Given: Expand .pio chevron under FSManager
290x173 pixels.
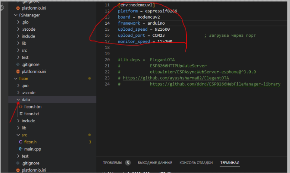Looking at the screenshot, I should [18, 22].
